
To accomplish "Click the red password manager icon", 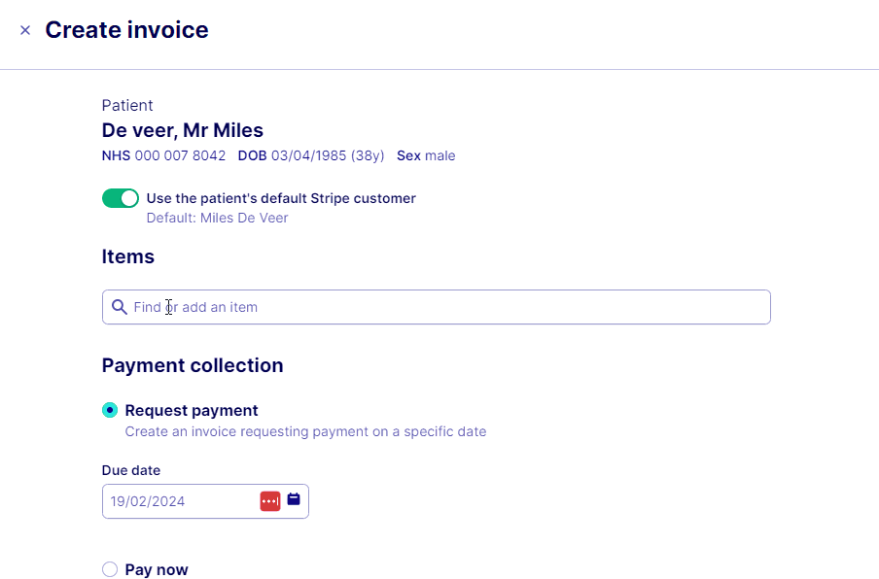I will click(x=270, y=501).
